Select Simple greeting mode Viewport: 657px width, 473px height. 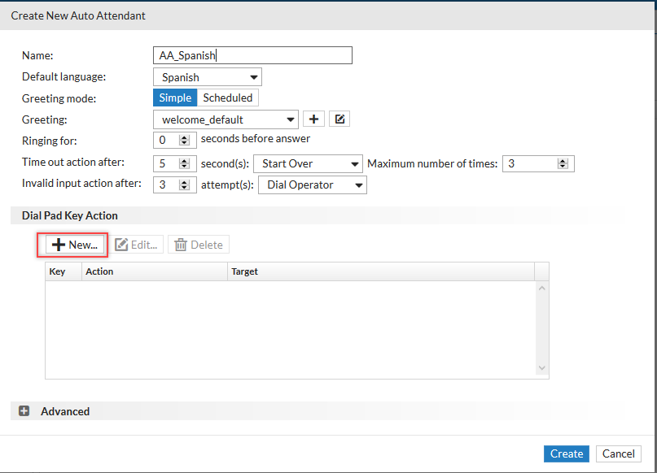[x=175, y=98]
